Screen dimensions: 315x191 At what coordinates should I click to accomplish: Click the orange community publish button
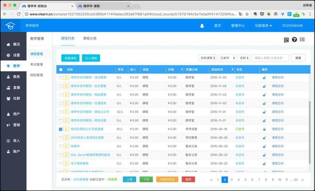coord(167,179)
